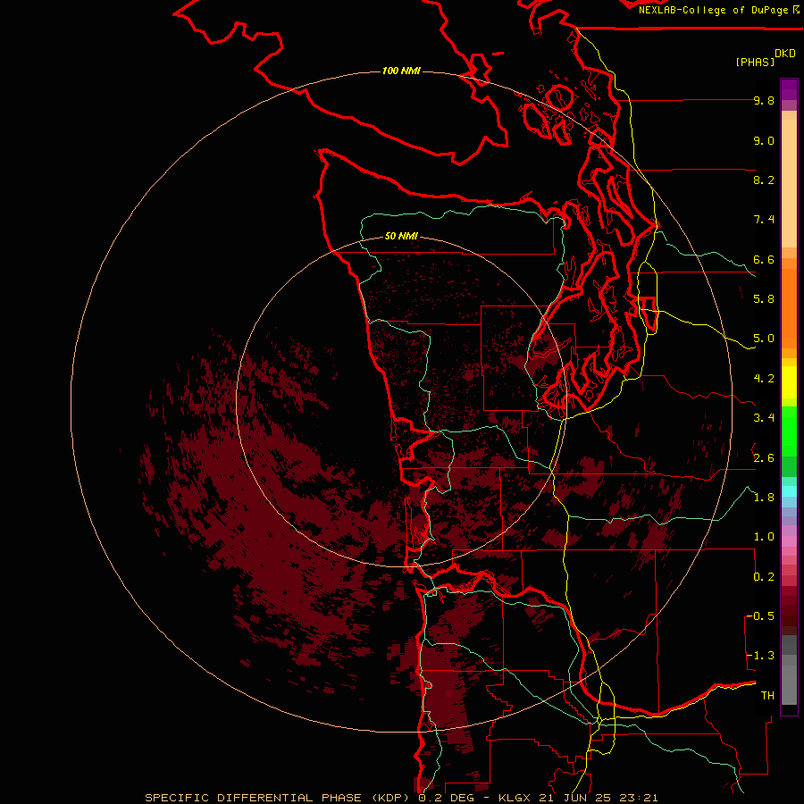Click the -0.5 scale value
This screenshot has width=804, height=804.
pos(760,616)
